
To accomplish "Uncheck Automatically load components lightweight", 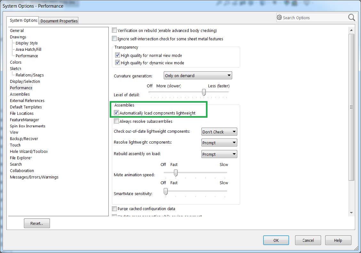I will pos(117,113).
